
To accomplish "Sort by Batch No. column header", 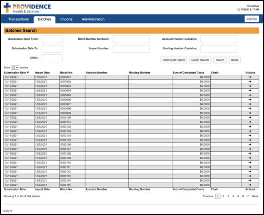I will [66, 73].
